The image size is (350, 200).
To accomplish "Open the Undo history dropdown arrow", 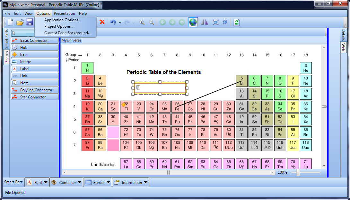I will click(120, 23).
